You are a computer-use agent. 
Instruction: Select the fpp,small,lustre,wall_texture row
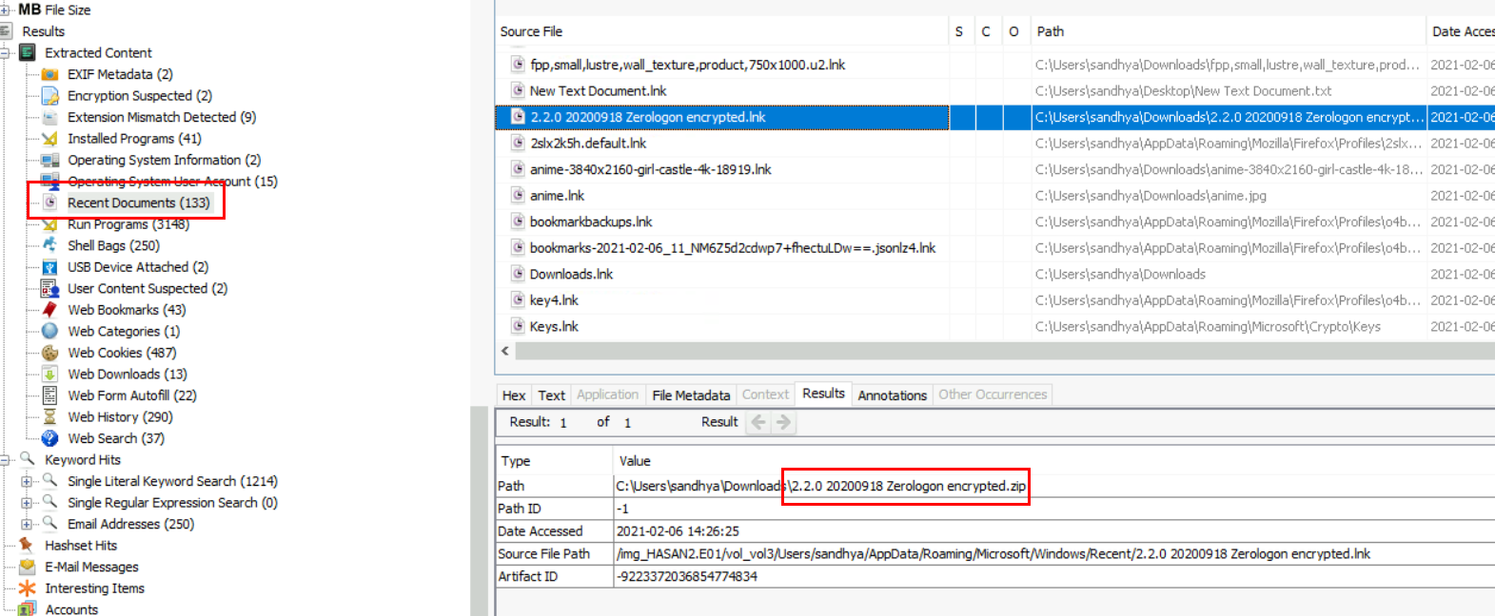pyautogui.click(x=994, y=65)
